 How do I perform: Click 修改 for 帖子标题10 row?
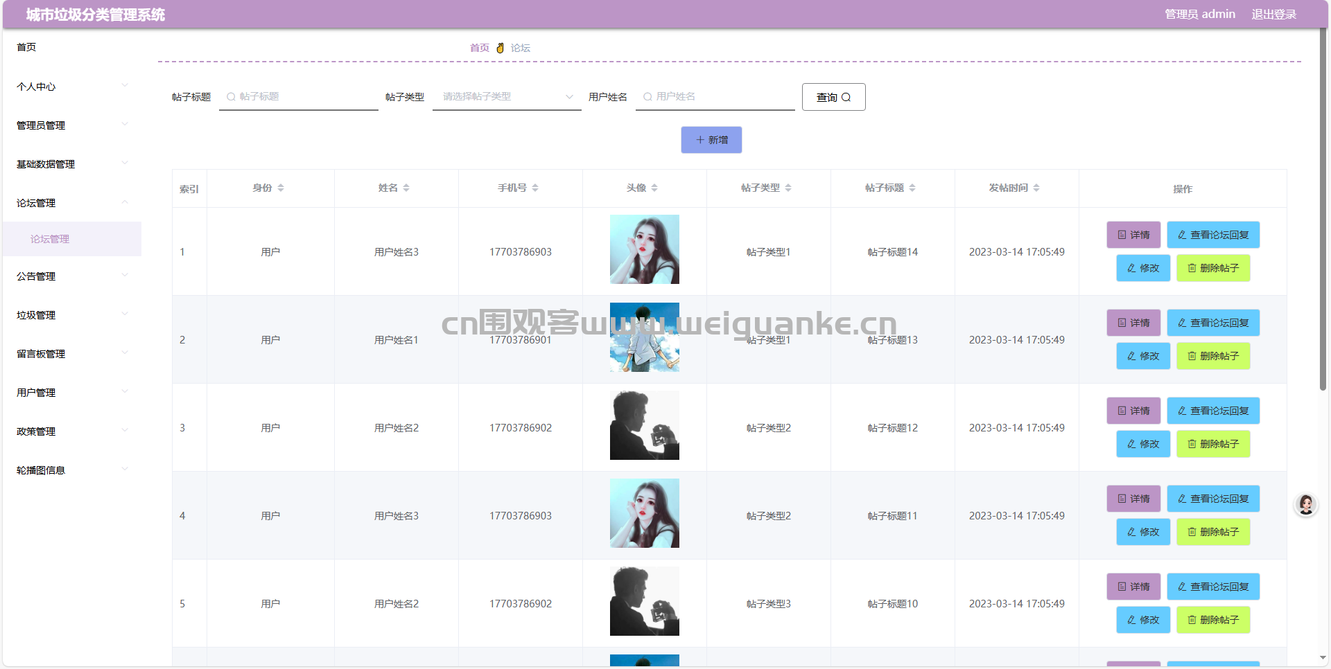pos(1143,620)
